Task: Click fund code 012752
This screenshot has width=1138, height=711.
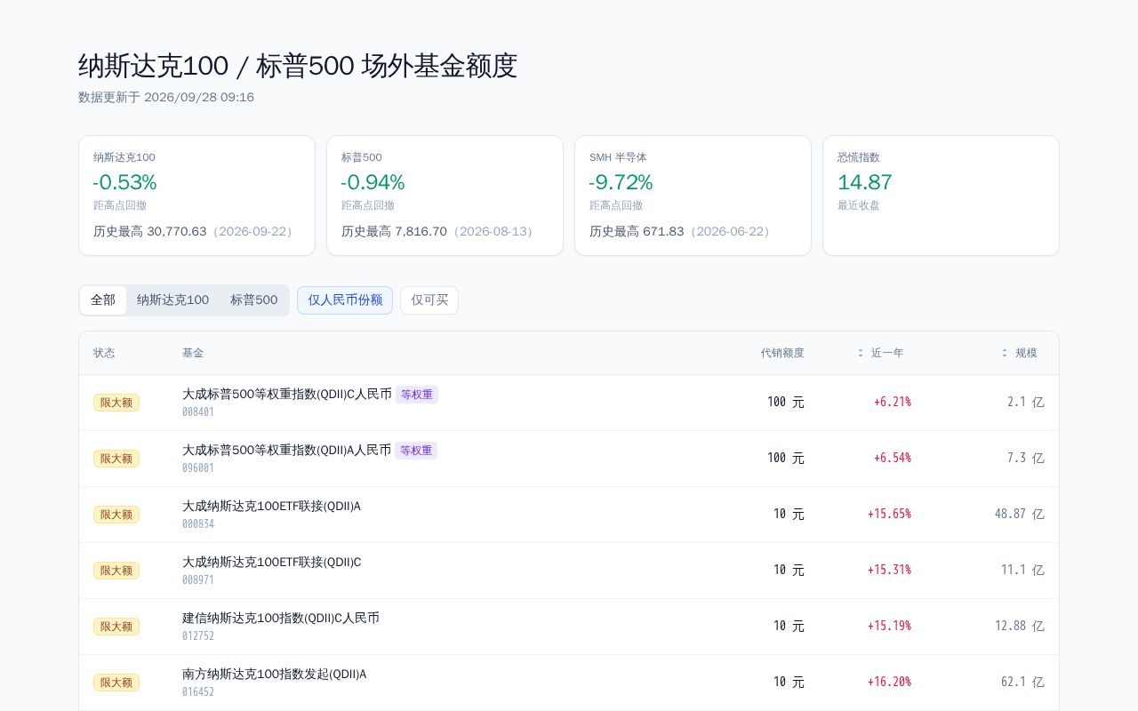Action: 198,636
